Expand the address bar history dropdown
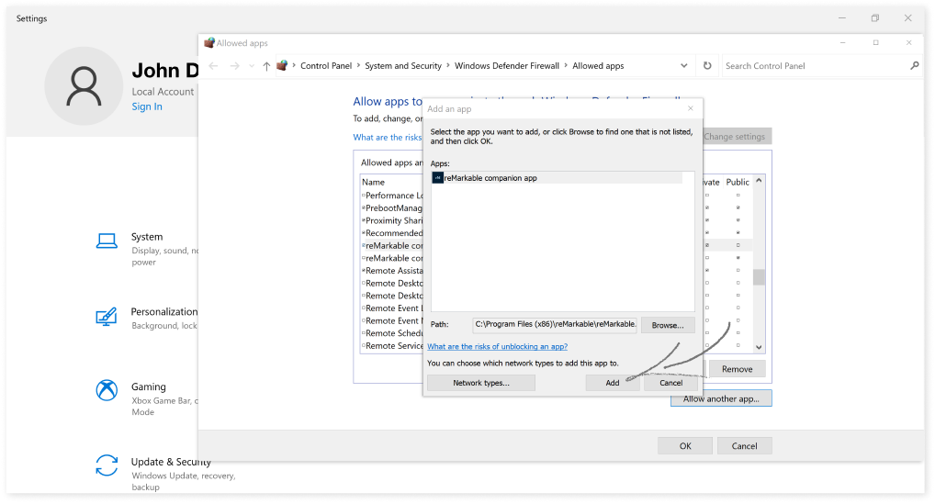This screenshot has height=504, width=935. [684, 66]
